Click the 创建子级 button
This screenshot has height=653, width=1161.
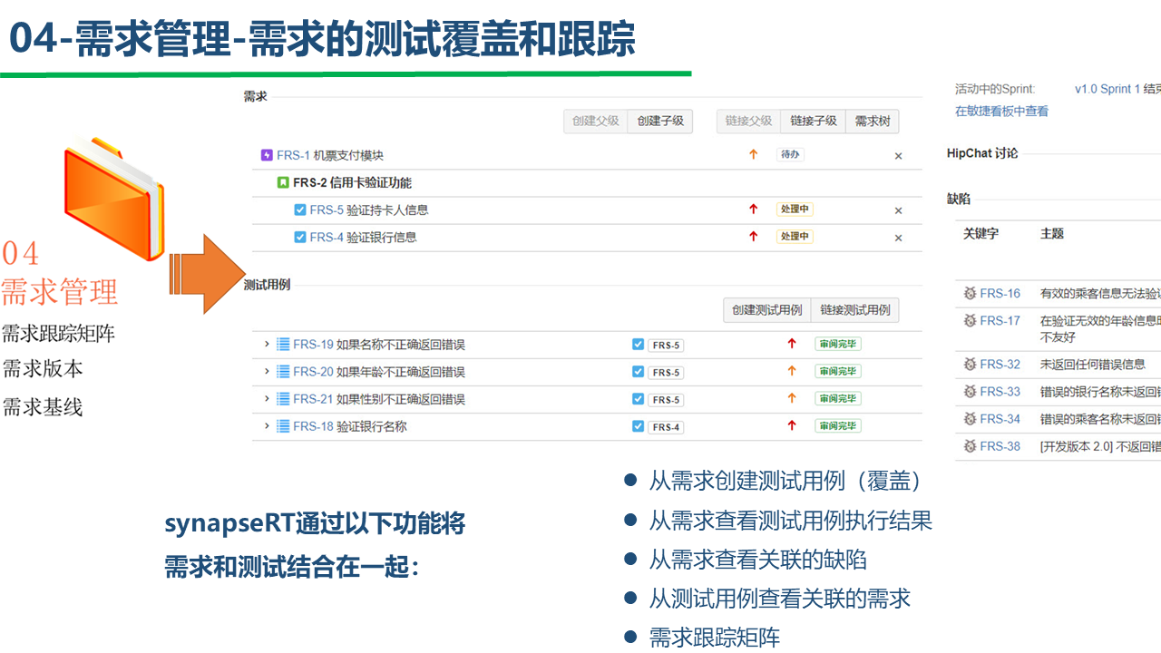pos(660,121)
